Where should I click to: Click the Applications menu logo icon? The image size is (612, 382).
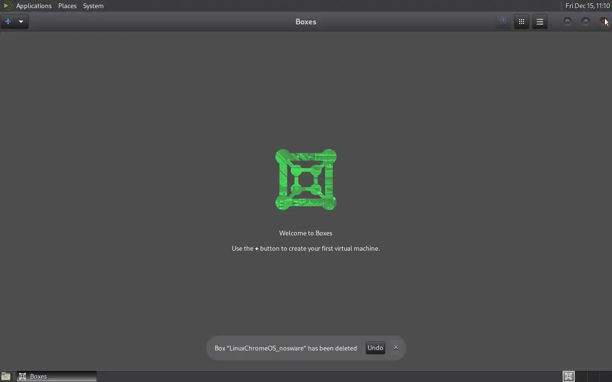[8, 6]
